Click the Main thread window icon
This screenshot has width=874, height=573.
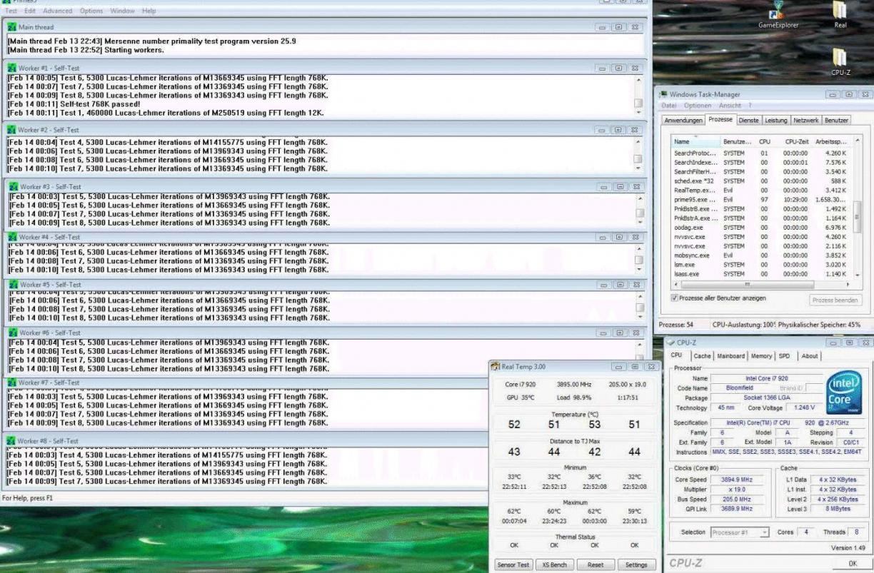[11, 27]
